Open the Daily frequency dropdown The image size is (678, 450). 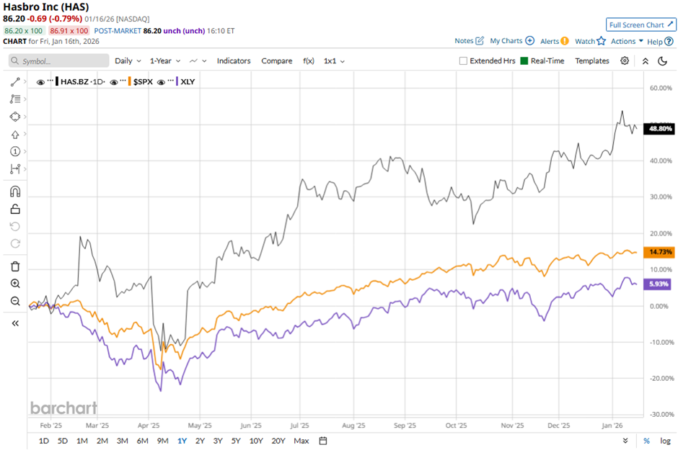(x=128, y=60)
